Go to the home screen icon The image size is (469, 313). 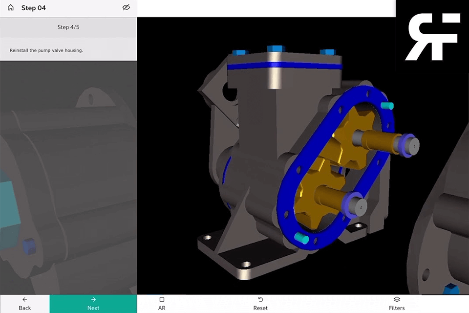(x=11, y=7)
